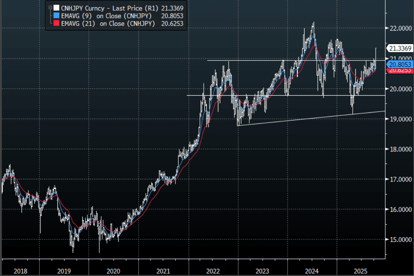Image resolution: width=414 pixels, height=276 pixels.
Task: Click the 18.0000 price axis label
Action: tap(401, 149)
